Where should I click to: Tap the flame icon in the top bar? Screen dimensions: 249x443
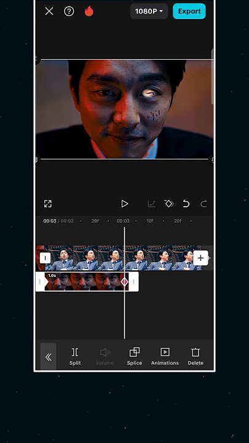[89, 11]
